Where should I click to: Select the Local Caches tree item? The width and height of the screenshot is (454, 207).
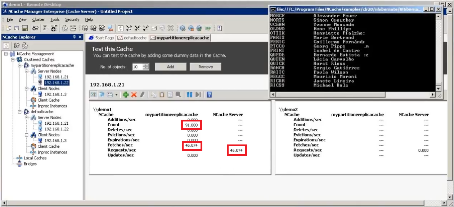click(x=35, y=158)
